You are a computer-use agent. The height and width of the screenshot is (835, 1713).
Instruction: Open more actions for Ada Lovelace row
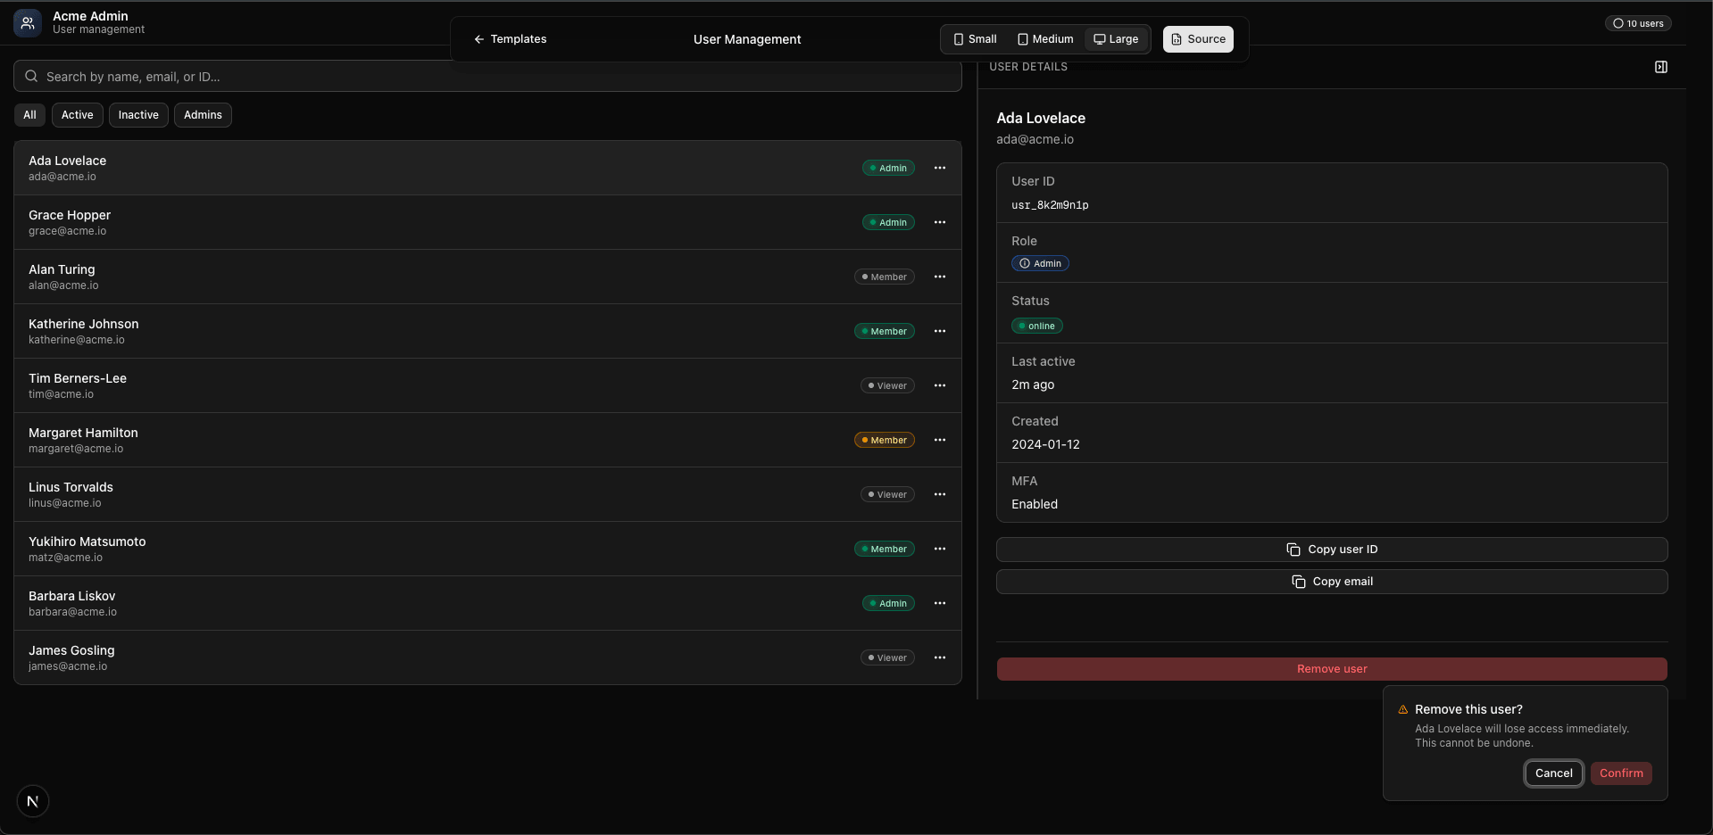point(939,168)
